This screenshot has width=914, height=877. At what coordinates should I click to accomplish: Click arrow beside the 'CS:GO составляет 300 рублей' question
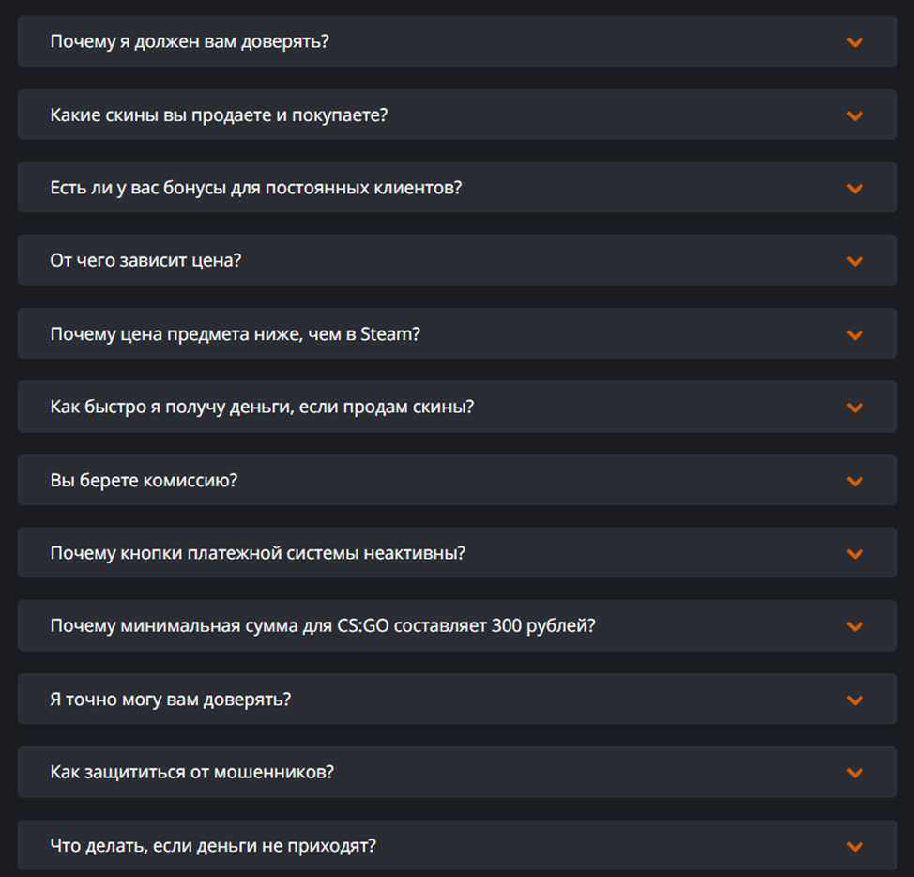pyautogui.click(x=854, y=626)
